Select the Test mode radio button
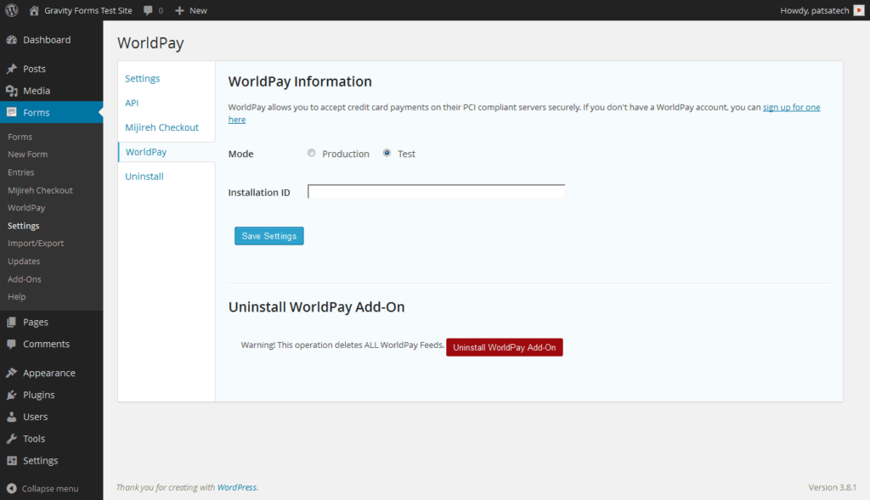The width and height of the screenshot is (870, 500). [389, 153]
